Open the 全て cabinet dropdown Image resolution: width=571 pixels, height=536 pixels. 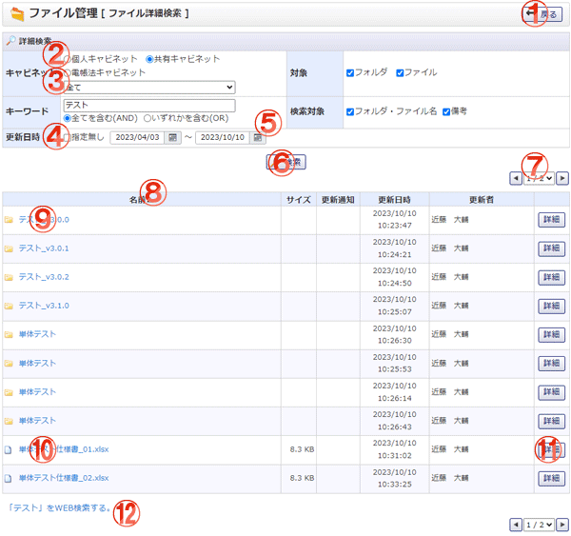149,88
